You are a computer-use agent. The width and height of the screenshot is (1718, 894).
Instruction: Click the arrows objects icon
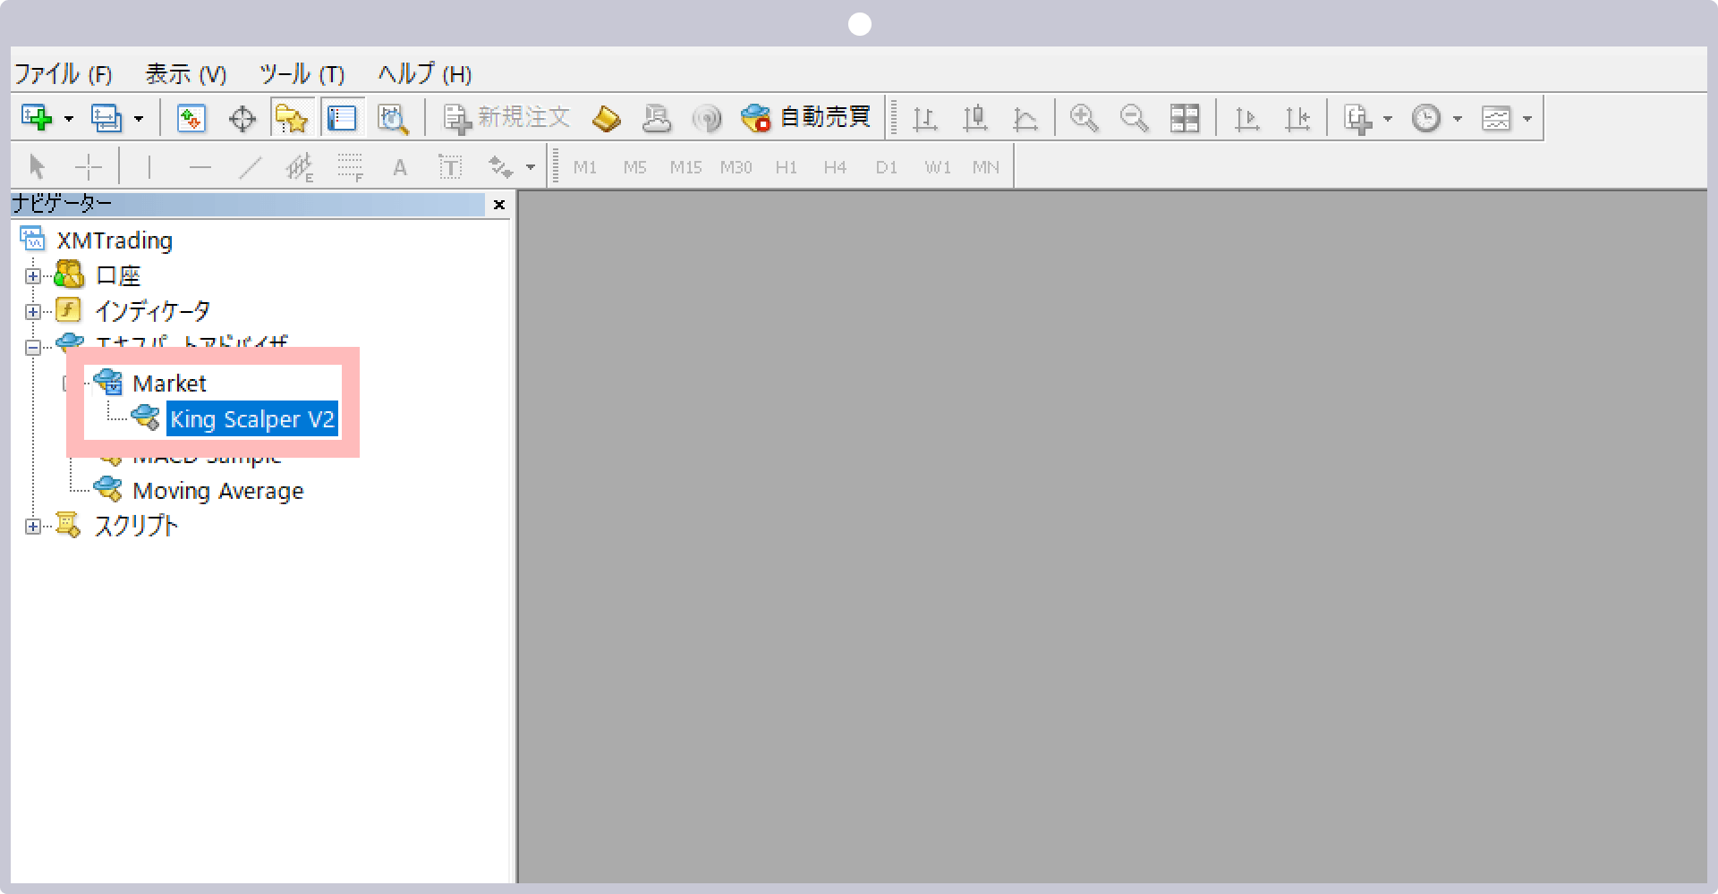(x=500, y=167)
